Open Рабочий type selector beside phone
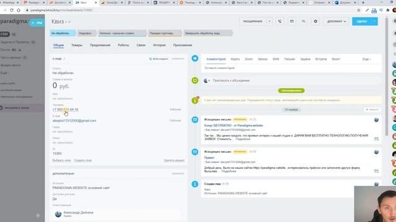The width and height of the screenshot is (396, 222). point(175,110)
